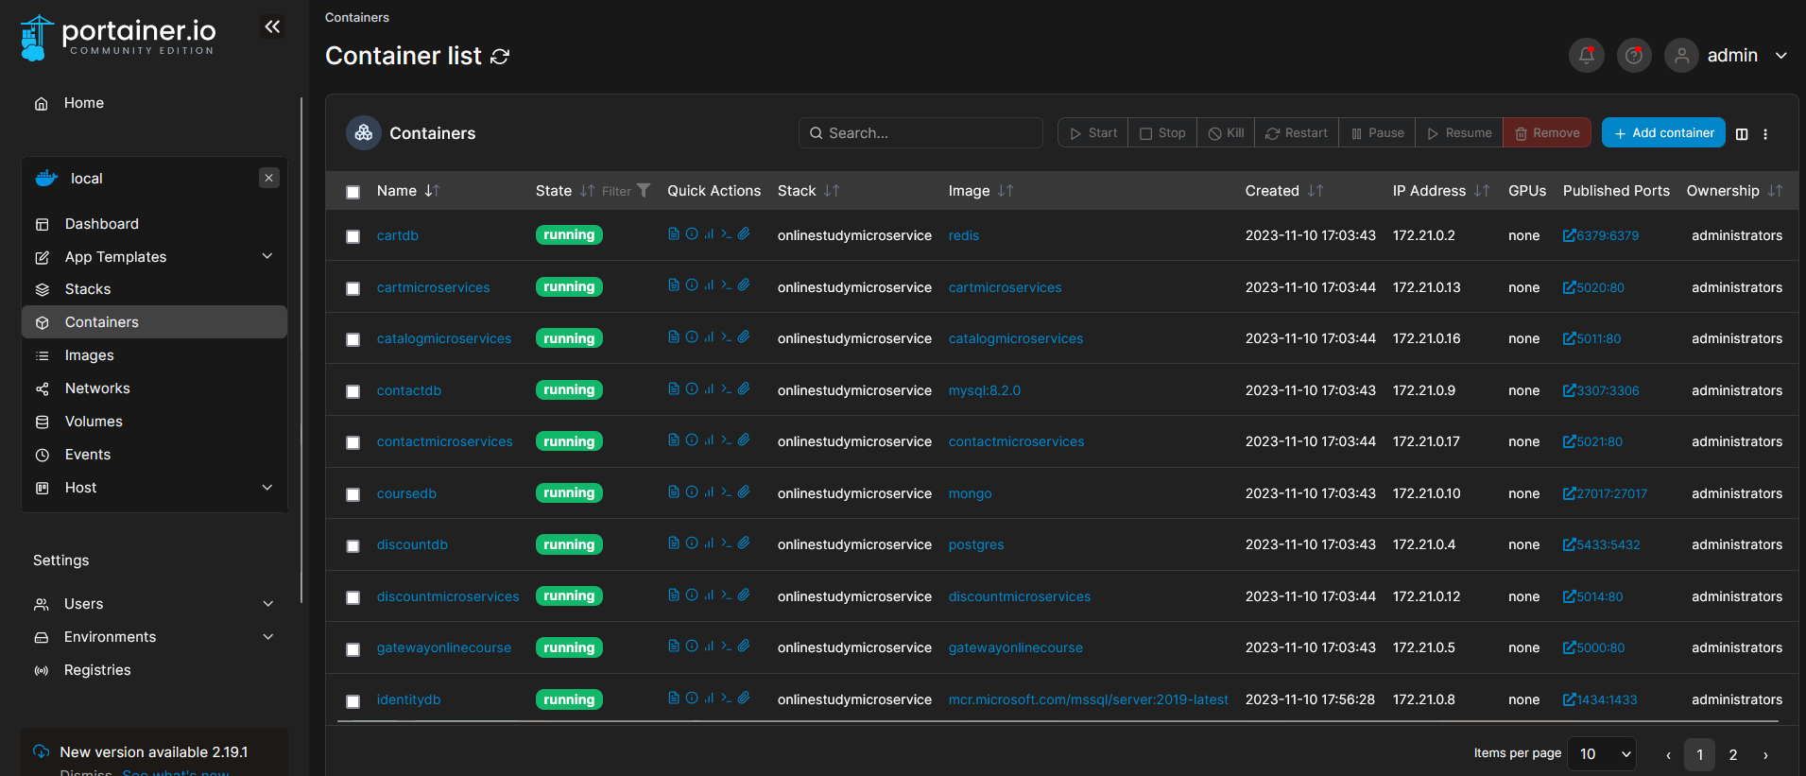The height and width of the screenshot is (776, 1806).
Task: Attach to the identitydb container console
Action: pos(744,698)
